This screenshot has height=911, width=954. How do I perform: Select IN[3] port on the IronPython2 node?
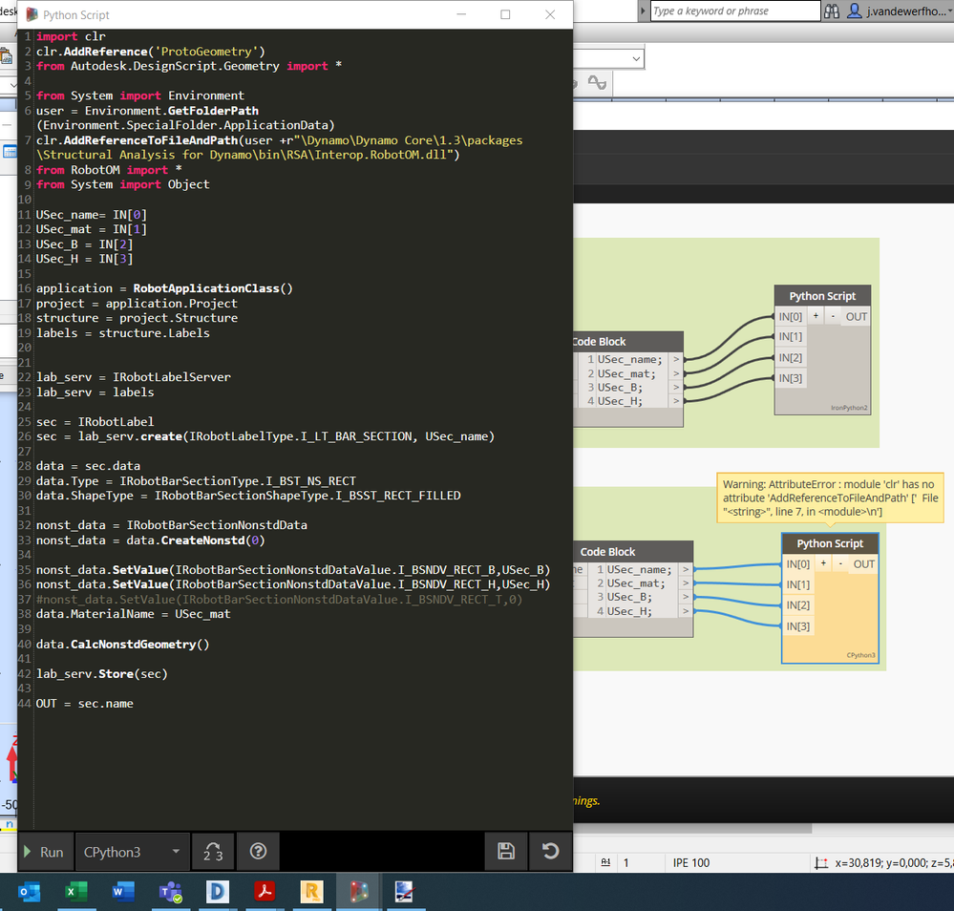point(791,378)
